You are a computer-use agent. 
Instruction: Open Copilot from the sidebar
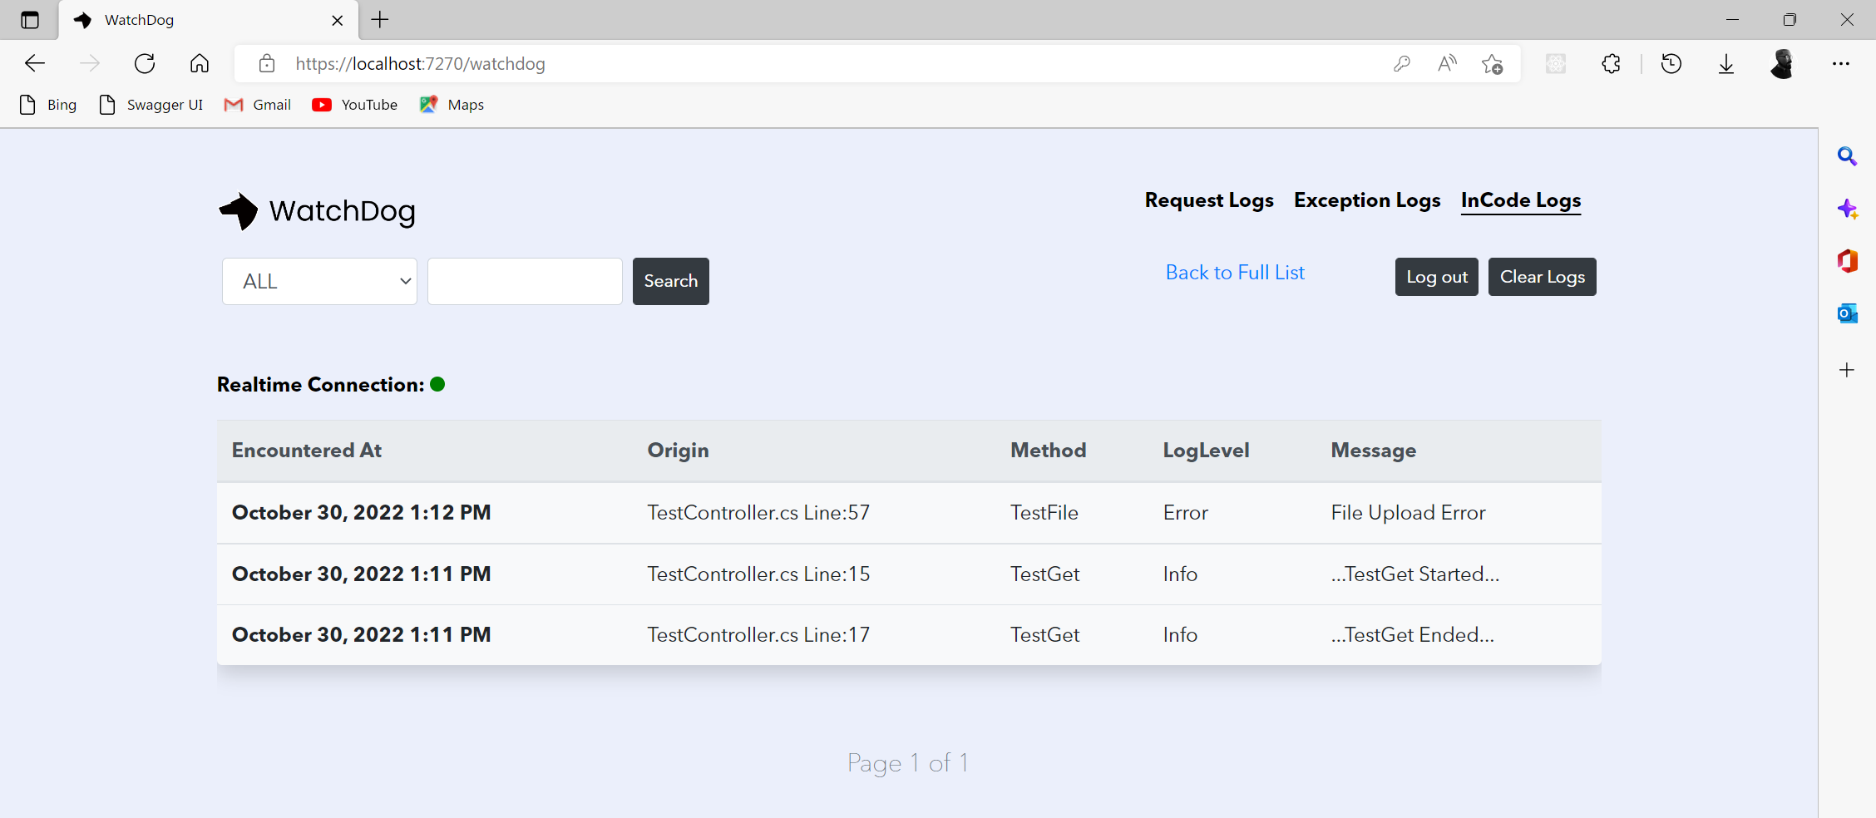1848,209
